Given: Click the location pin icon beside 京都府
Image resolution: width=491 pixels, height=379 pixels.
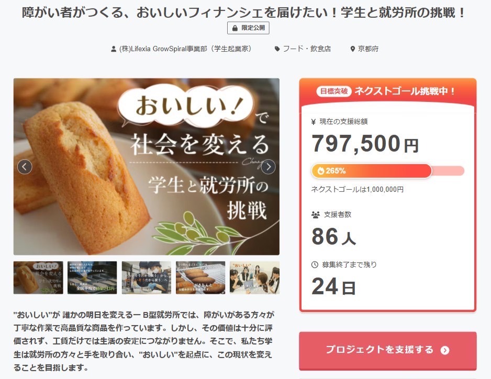Looking at the screenshot, I should click(353, 49).
